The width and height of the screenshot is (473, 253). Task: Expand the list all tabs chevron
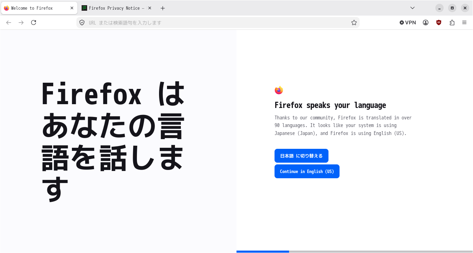click(412, 8)
